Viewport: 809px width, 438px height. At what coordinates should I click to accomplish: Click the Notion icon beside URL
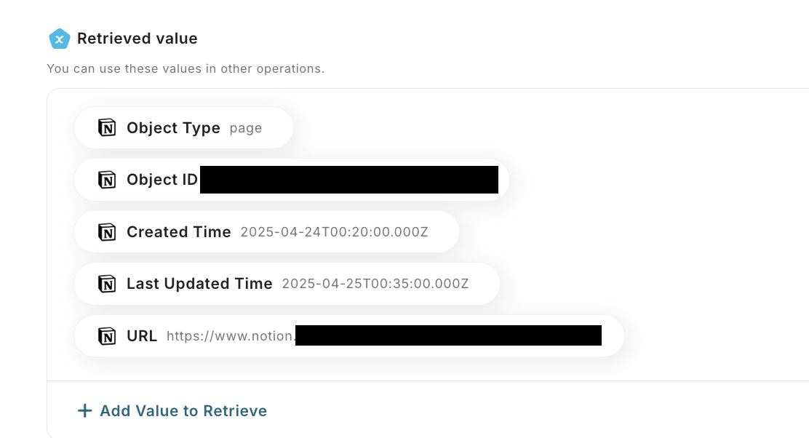pyautogui.click(x=107, y=336)
